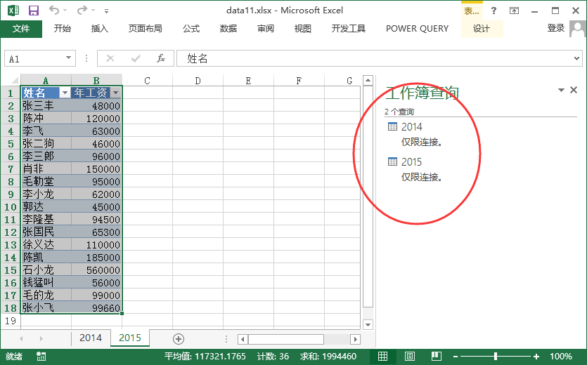The image size is (587, 365).
Task: Click previous sheet navigation arrow
Action: point(21,339)
